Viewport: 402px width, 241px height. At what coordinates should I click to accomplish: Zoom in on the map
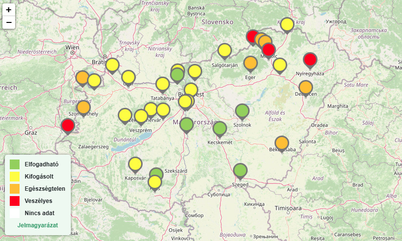coord(9,9)
